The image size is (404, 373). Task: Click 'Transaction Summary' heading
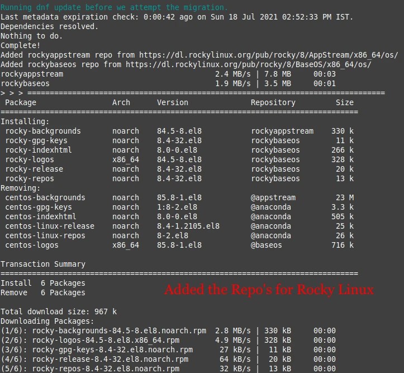coord(43,265)
